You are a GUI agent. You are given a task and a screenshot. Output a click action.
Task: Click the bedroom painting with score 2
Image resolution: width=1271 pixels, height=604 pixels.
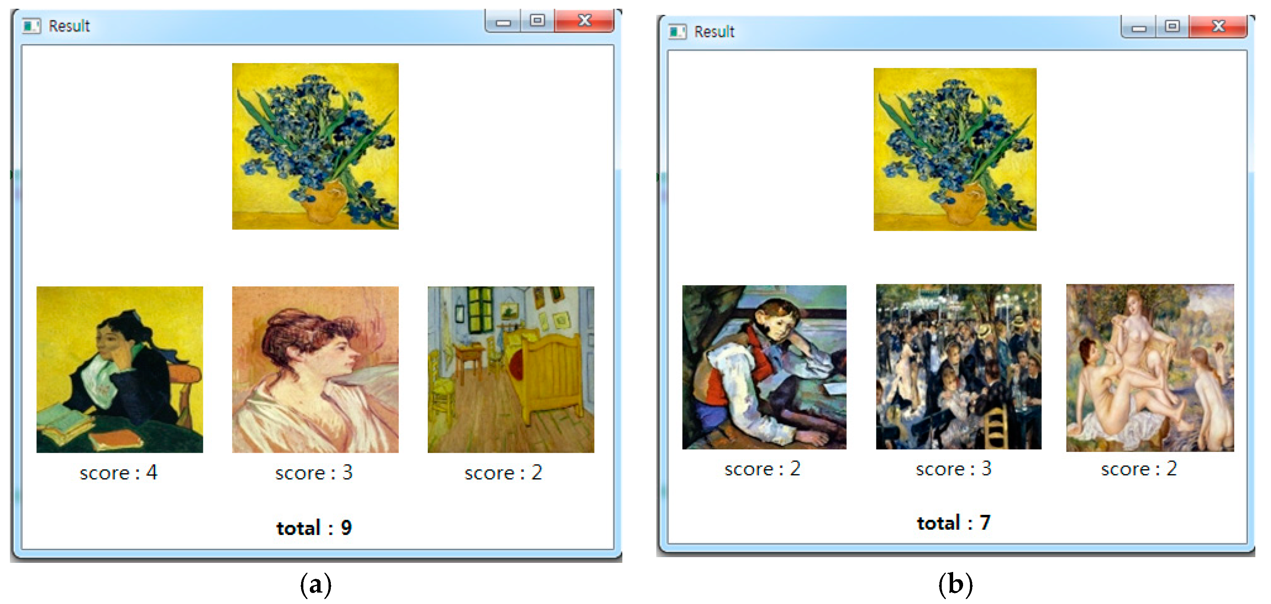[511, 370]
